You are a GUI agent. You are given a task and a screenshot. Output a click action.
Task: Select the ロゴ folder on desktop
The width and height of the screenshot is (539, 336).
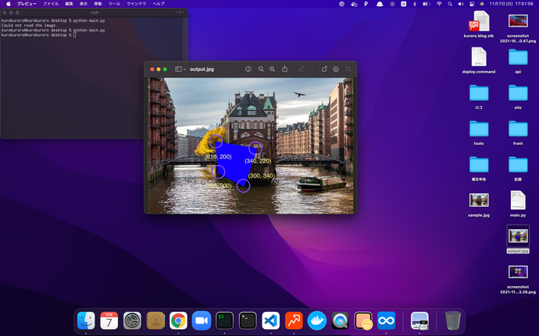pyautogui.click(x=479, y=93)
